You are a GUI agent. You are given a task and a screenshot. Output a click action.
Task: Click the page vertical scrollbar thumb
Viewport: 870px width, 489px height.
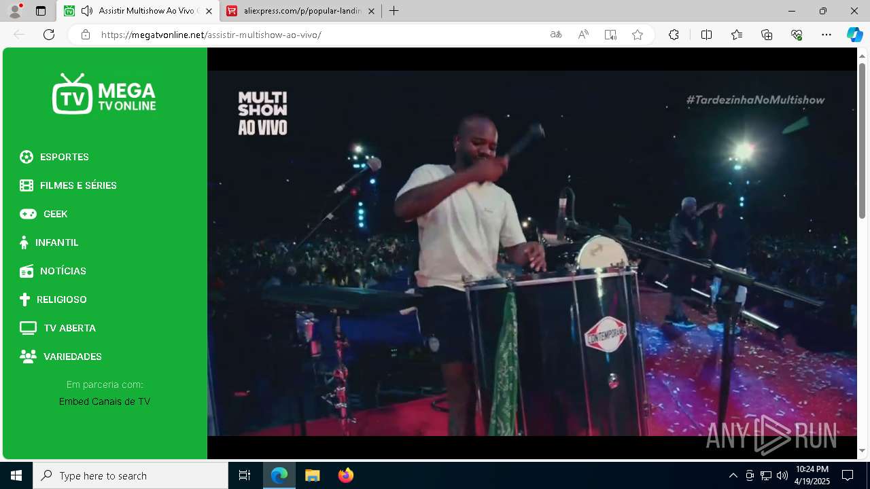(x=862, y=141)
